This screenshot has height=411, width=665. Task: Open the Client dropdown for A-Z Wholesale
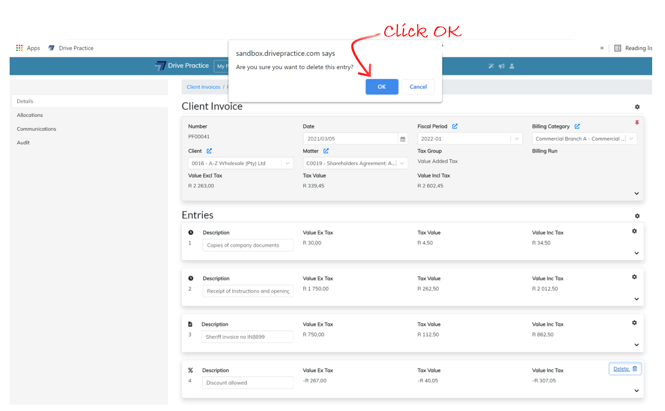coord(287,163)
